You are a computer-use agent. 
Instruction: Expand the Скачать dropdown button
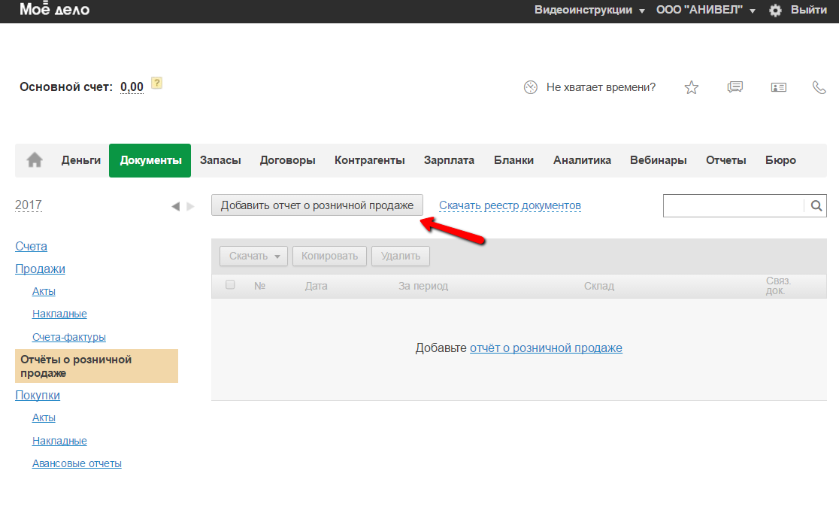pos(253,256)
